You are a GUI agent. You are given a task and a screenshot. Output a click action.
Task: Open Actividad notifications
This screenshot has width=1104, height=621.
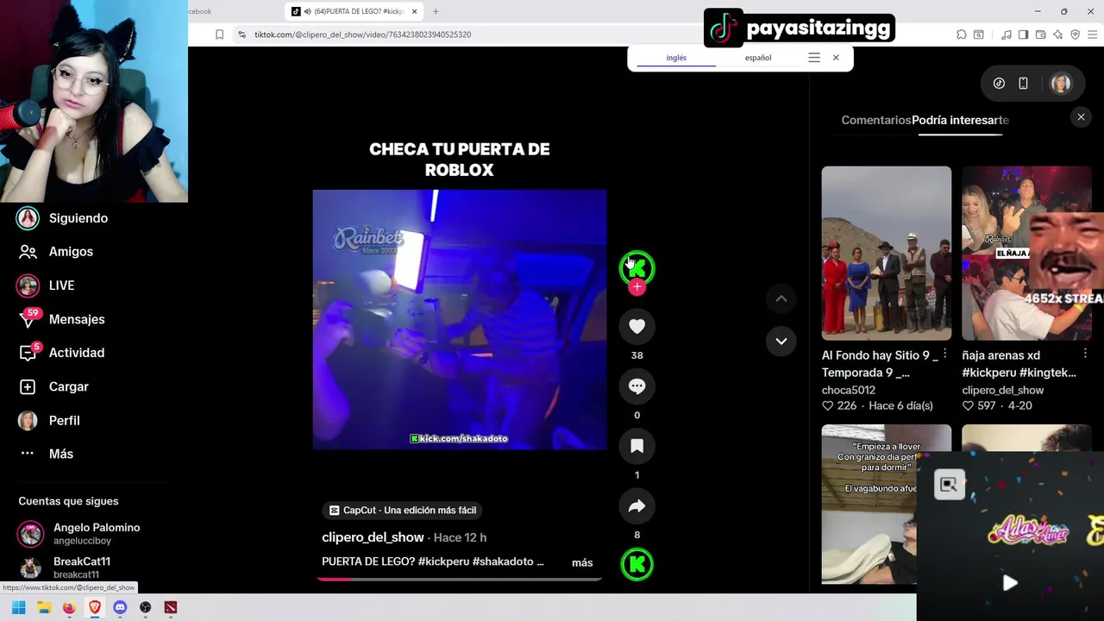(76, 353)
